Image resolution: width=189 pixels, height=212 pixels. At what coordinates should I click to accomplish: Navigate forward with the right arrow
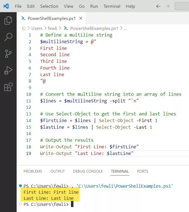[167, 6]
